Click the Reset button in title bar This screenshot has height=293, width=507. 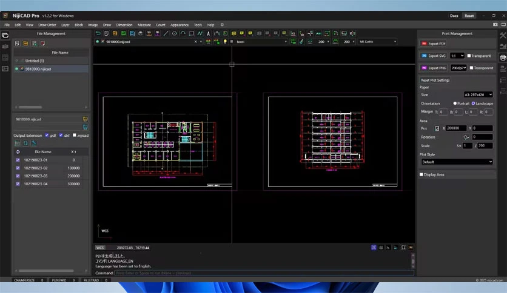[469, 16]
